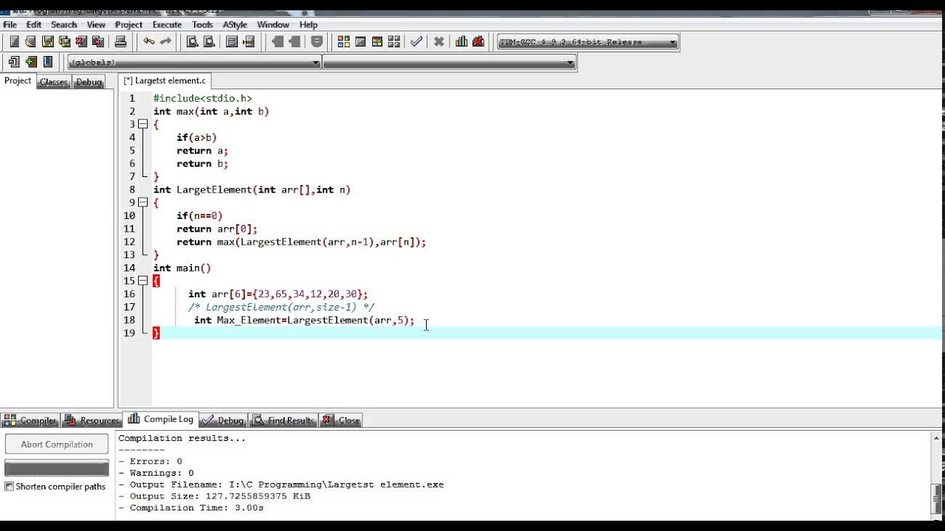The image size is (945, 531).
Task: Open the Help menu
Action: pos(309,24)
